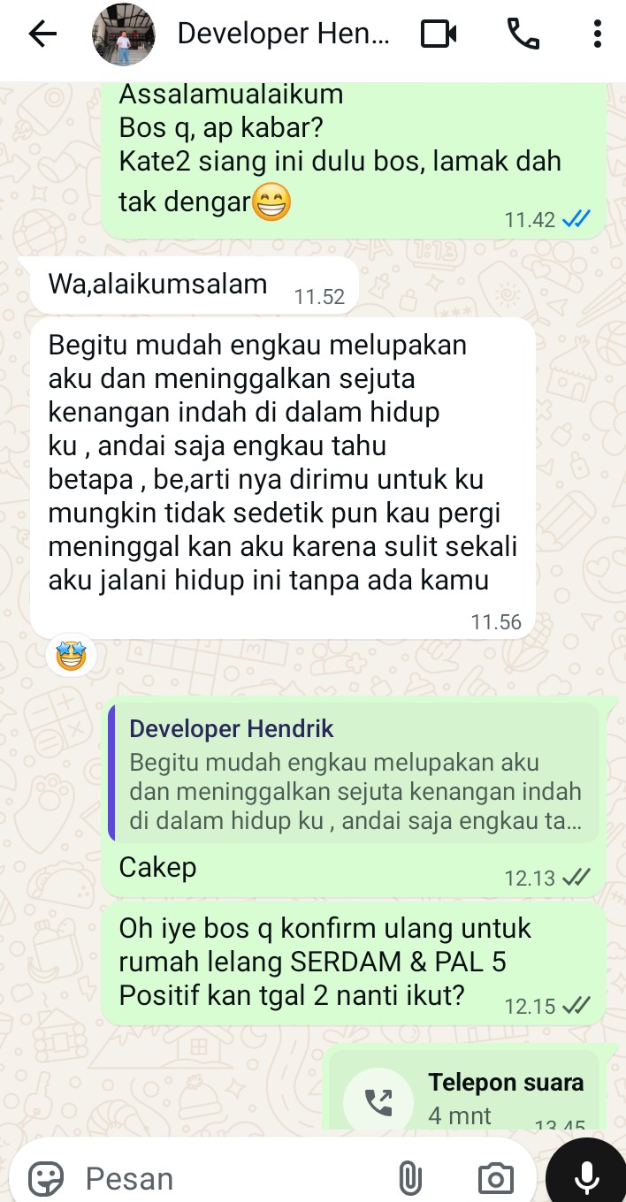
Task: Tap the microphone voice message button
Action: 586,1177
